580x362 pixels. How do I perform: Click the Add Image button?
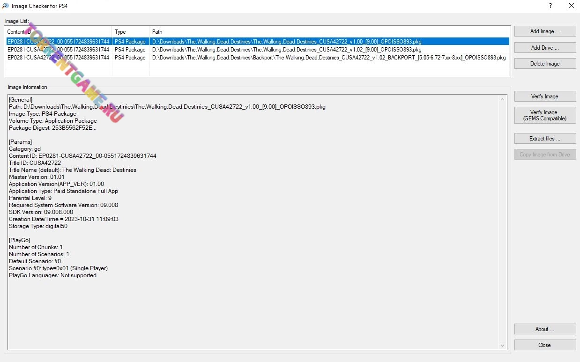(545, 31)
